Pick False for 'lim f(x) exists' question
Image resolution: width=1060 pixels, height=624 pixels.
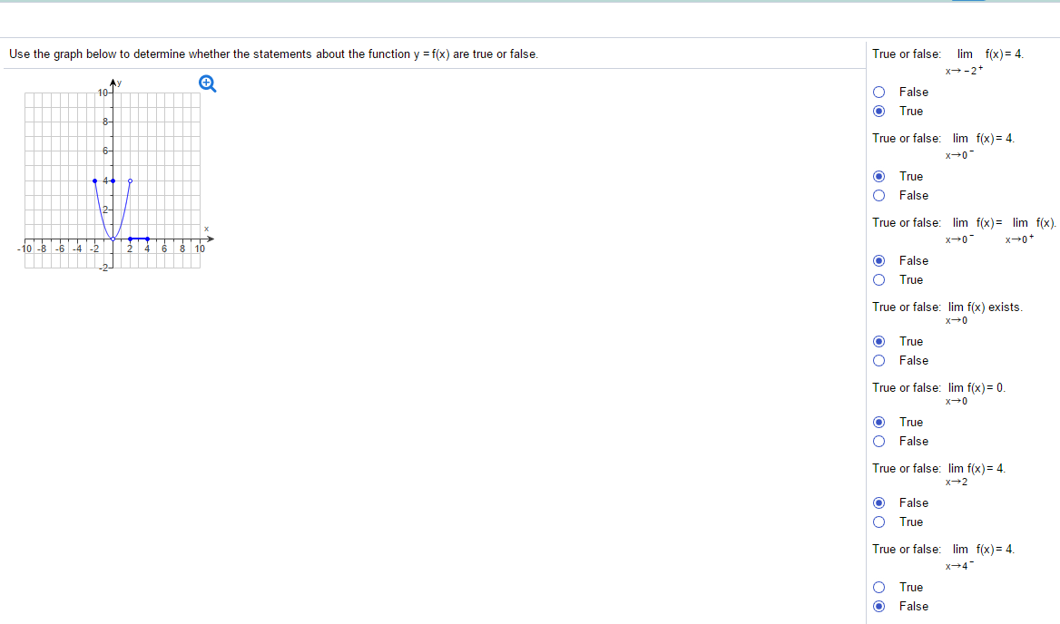(x=878, y=360)
